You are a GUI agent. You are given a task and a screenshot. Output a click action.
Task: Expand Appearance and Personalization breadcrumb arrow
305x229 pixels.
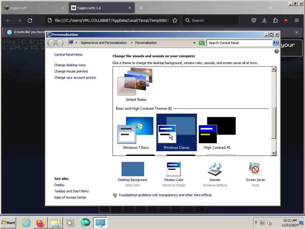click(x=132, y=43)
